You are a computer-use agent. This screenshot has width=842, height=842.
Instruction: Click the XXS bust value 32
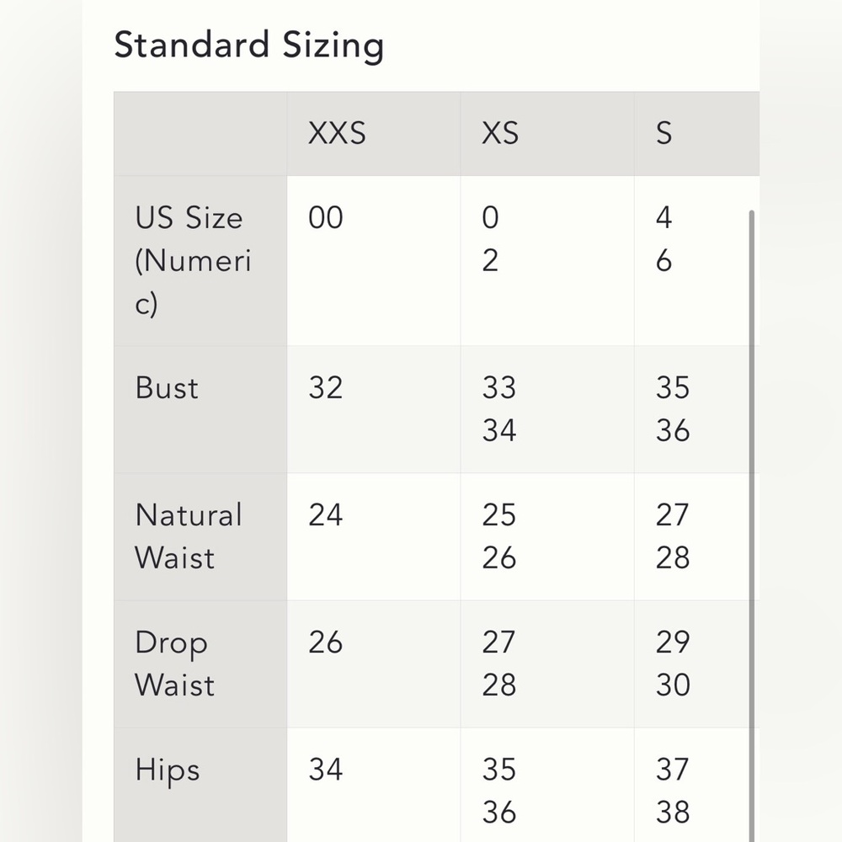click(325, 387)
